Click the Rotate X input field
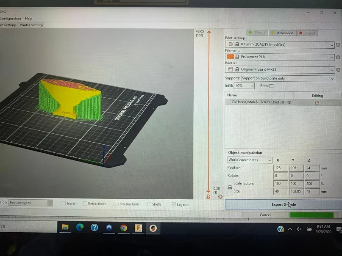The width and height of the screenshot is (342, 256). 281,176
